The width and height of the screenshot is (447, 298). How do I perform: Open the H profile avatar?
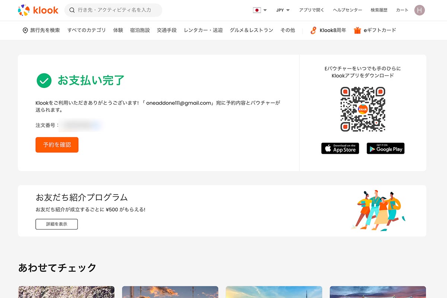tap(419, 10)
